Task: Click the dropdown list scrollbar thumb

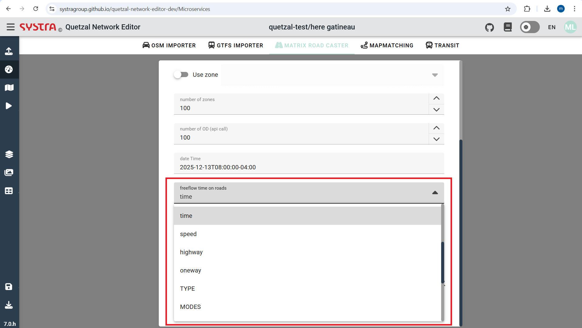Action: point(443,262)
